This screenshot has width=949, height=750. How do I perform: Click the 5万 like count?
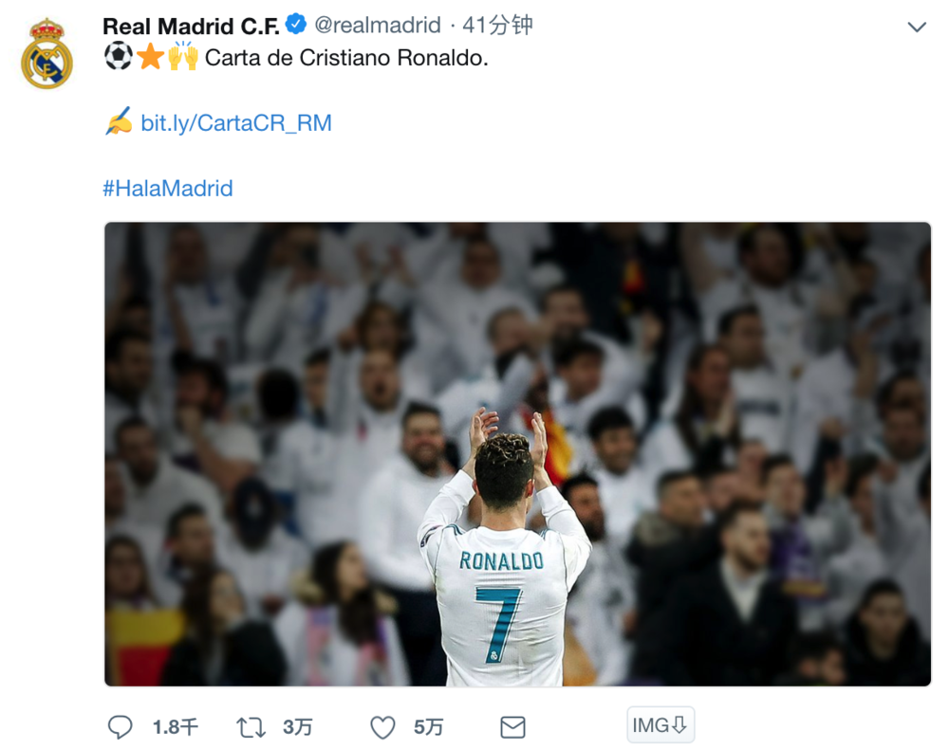[x=428, y=727]
